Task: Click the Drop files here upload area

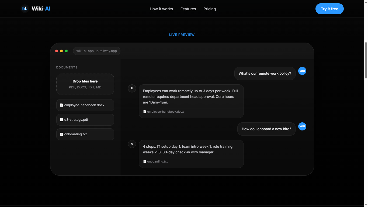Action: click(x=85, y=84)
